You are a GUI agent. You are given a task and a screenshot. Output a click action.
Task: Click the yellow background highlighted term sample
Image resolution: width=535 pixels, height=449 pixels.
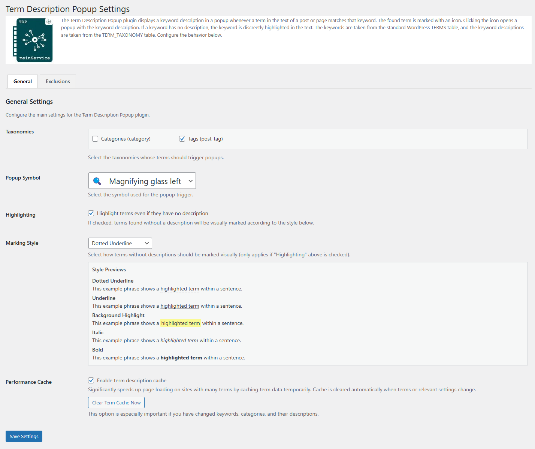tap(181, 323)
